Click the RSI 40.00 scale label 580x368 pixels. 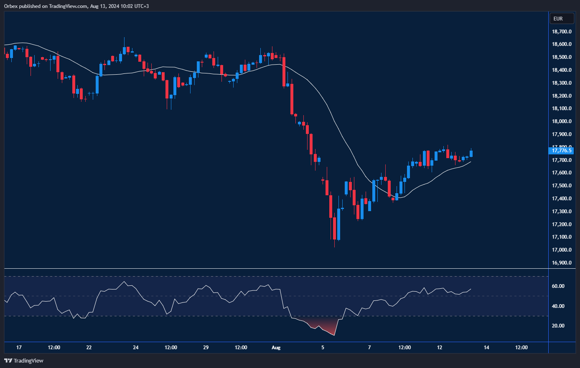click(558, 306)
